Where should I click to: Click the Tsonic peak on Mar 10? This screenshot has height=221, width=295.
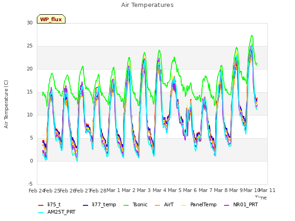coord(252,35)
